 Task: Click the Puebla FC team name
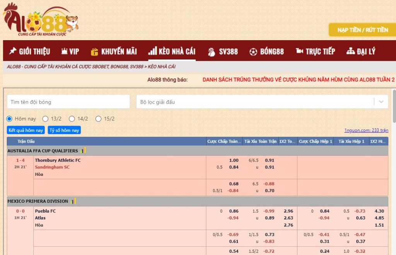(x=45, y=211)
